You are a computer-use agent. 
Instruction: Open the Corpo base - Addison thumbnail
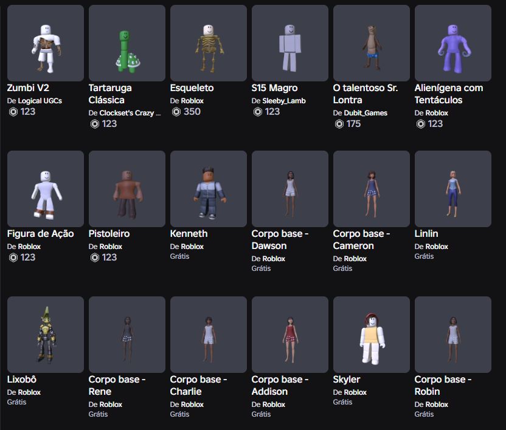coord(289,335)
